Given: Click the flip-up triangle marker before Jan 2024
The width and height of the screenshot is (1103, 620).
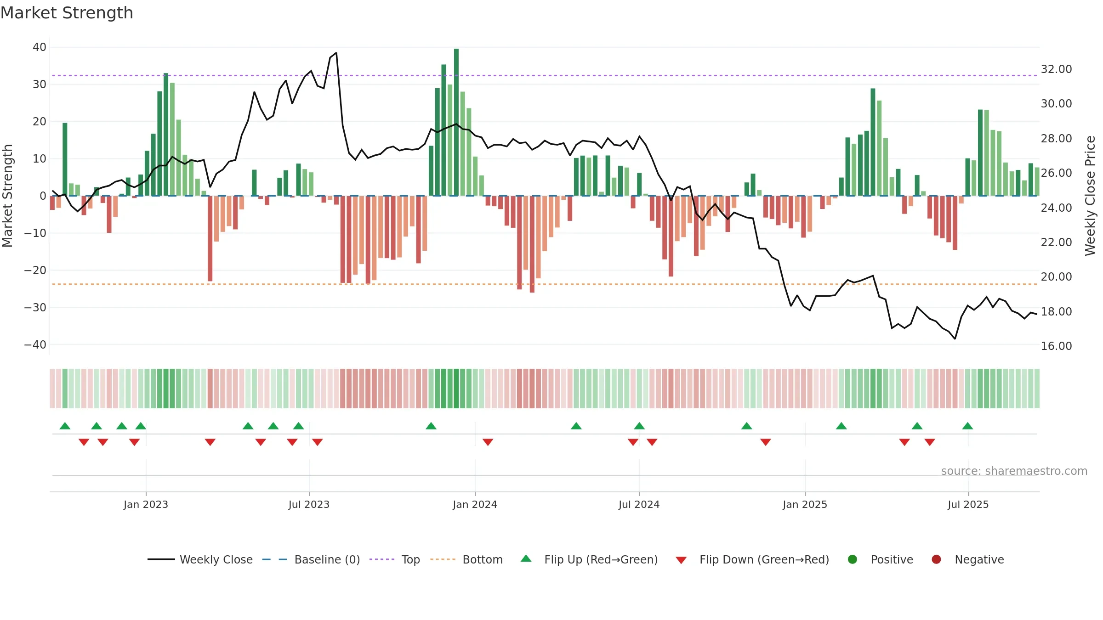Looking at the screenshot, I should click(x=431, y=426).
